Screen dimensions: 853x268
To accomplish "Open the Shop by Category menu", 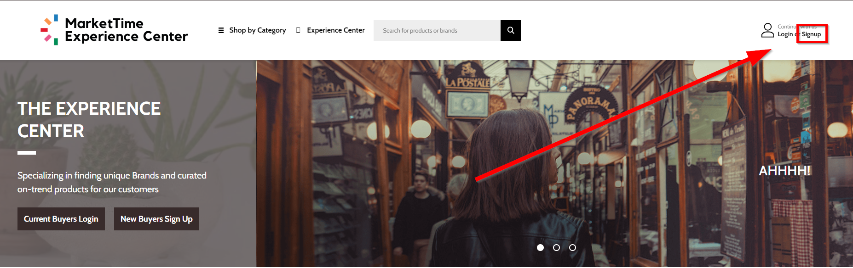I will 258,30.
